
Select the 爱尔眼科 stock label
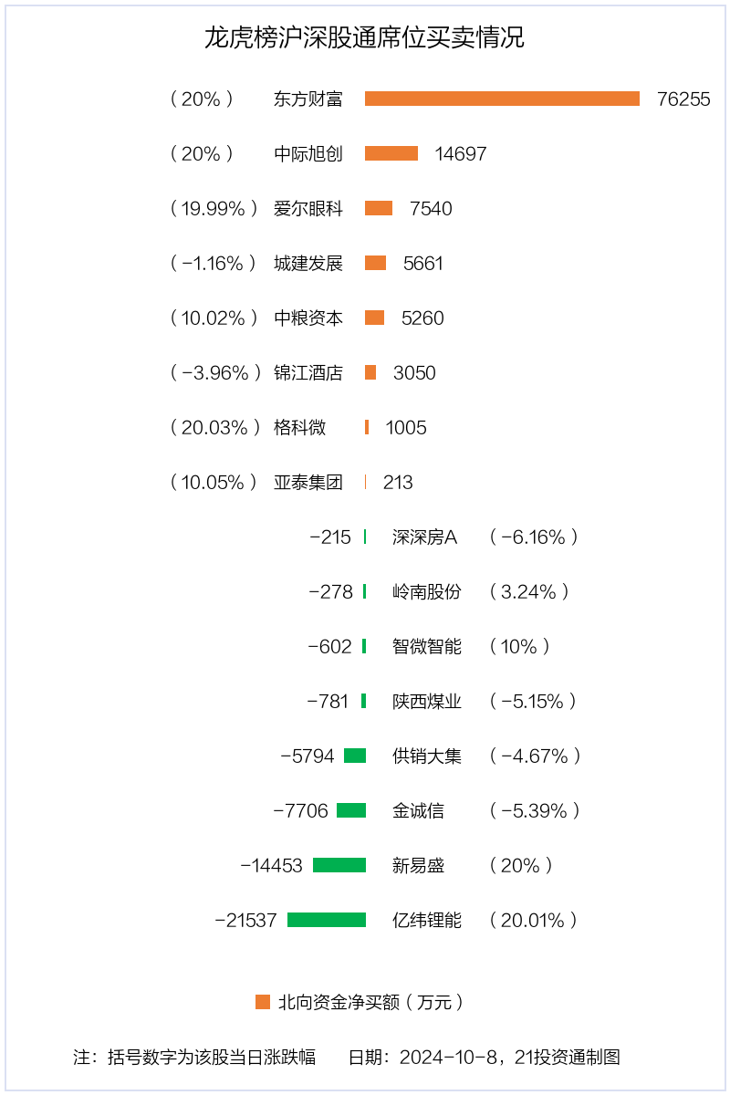tap(308, 208)
